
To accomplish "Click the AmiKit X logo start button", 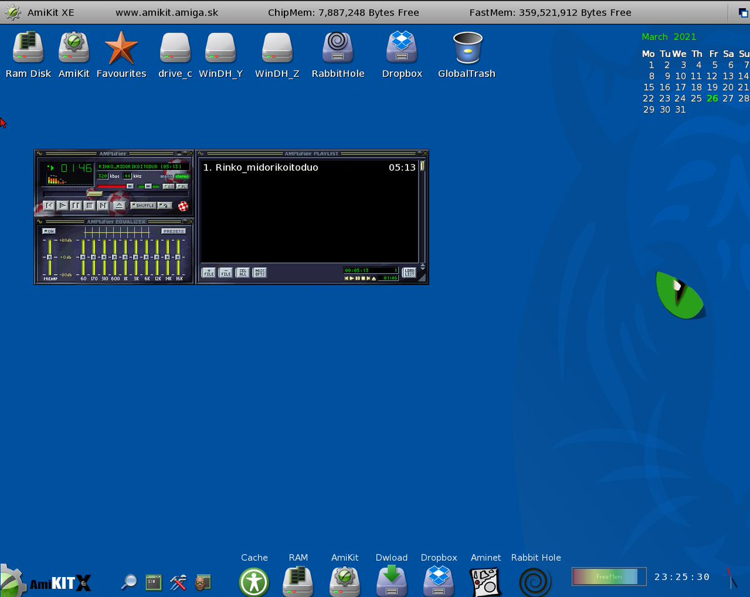I will tap(45, 581).
